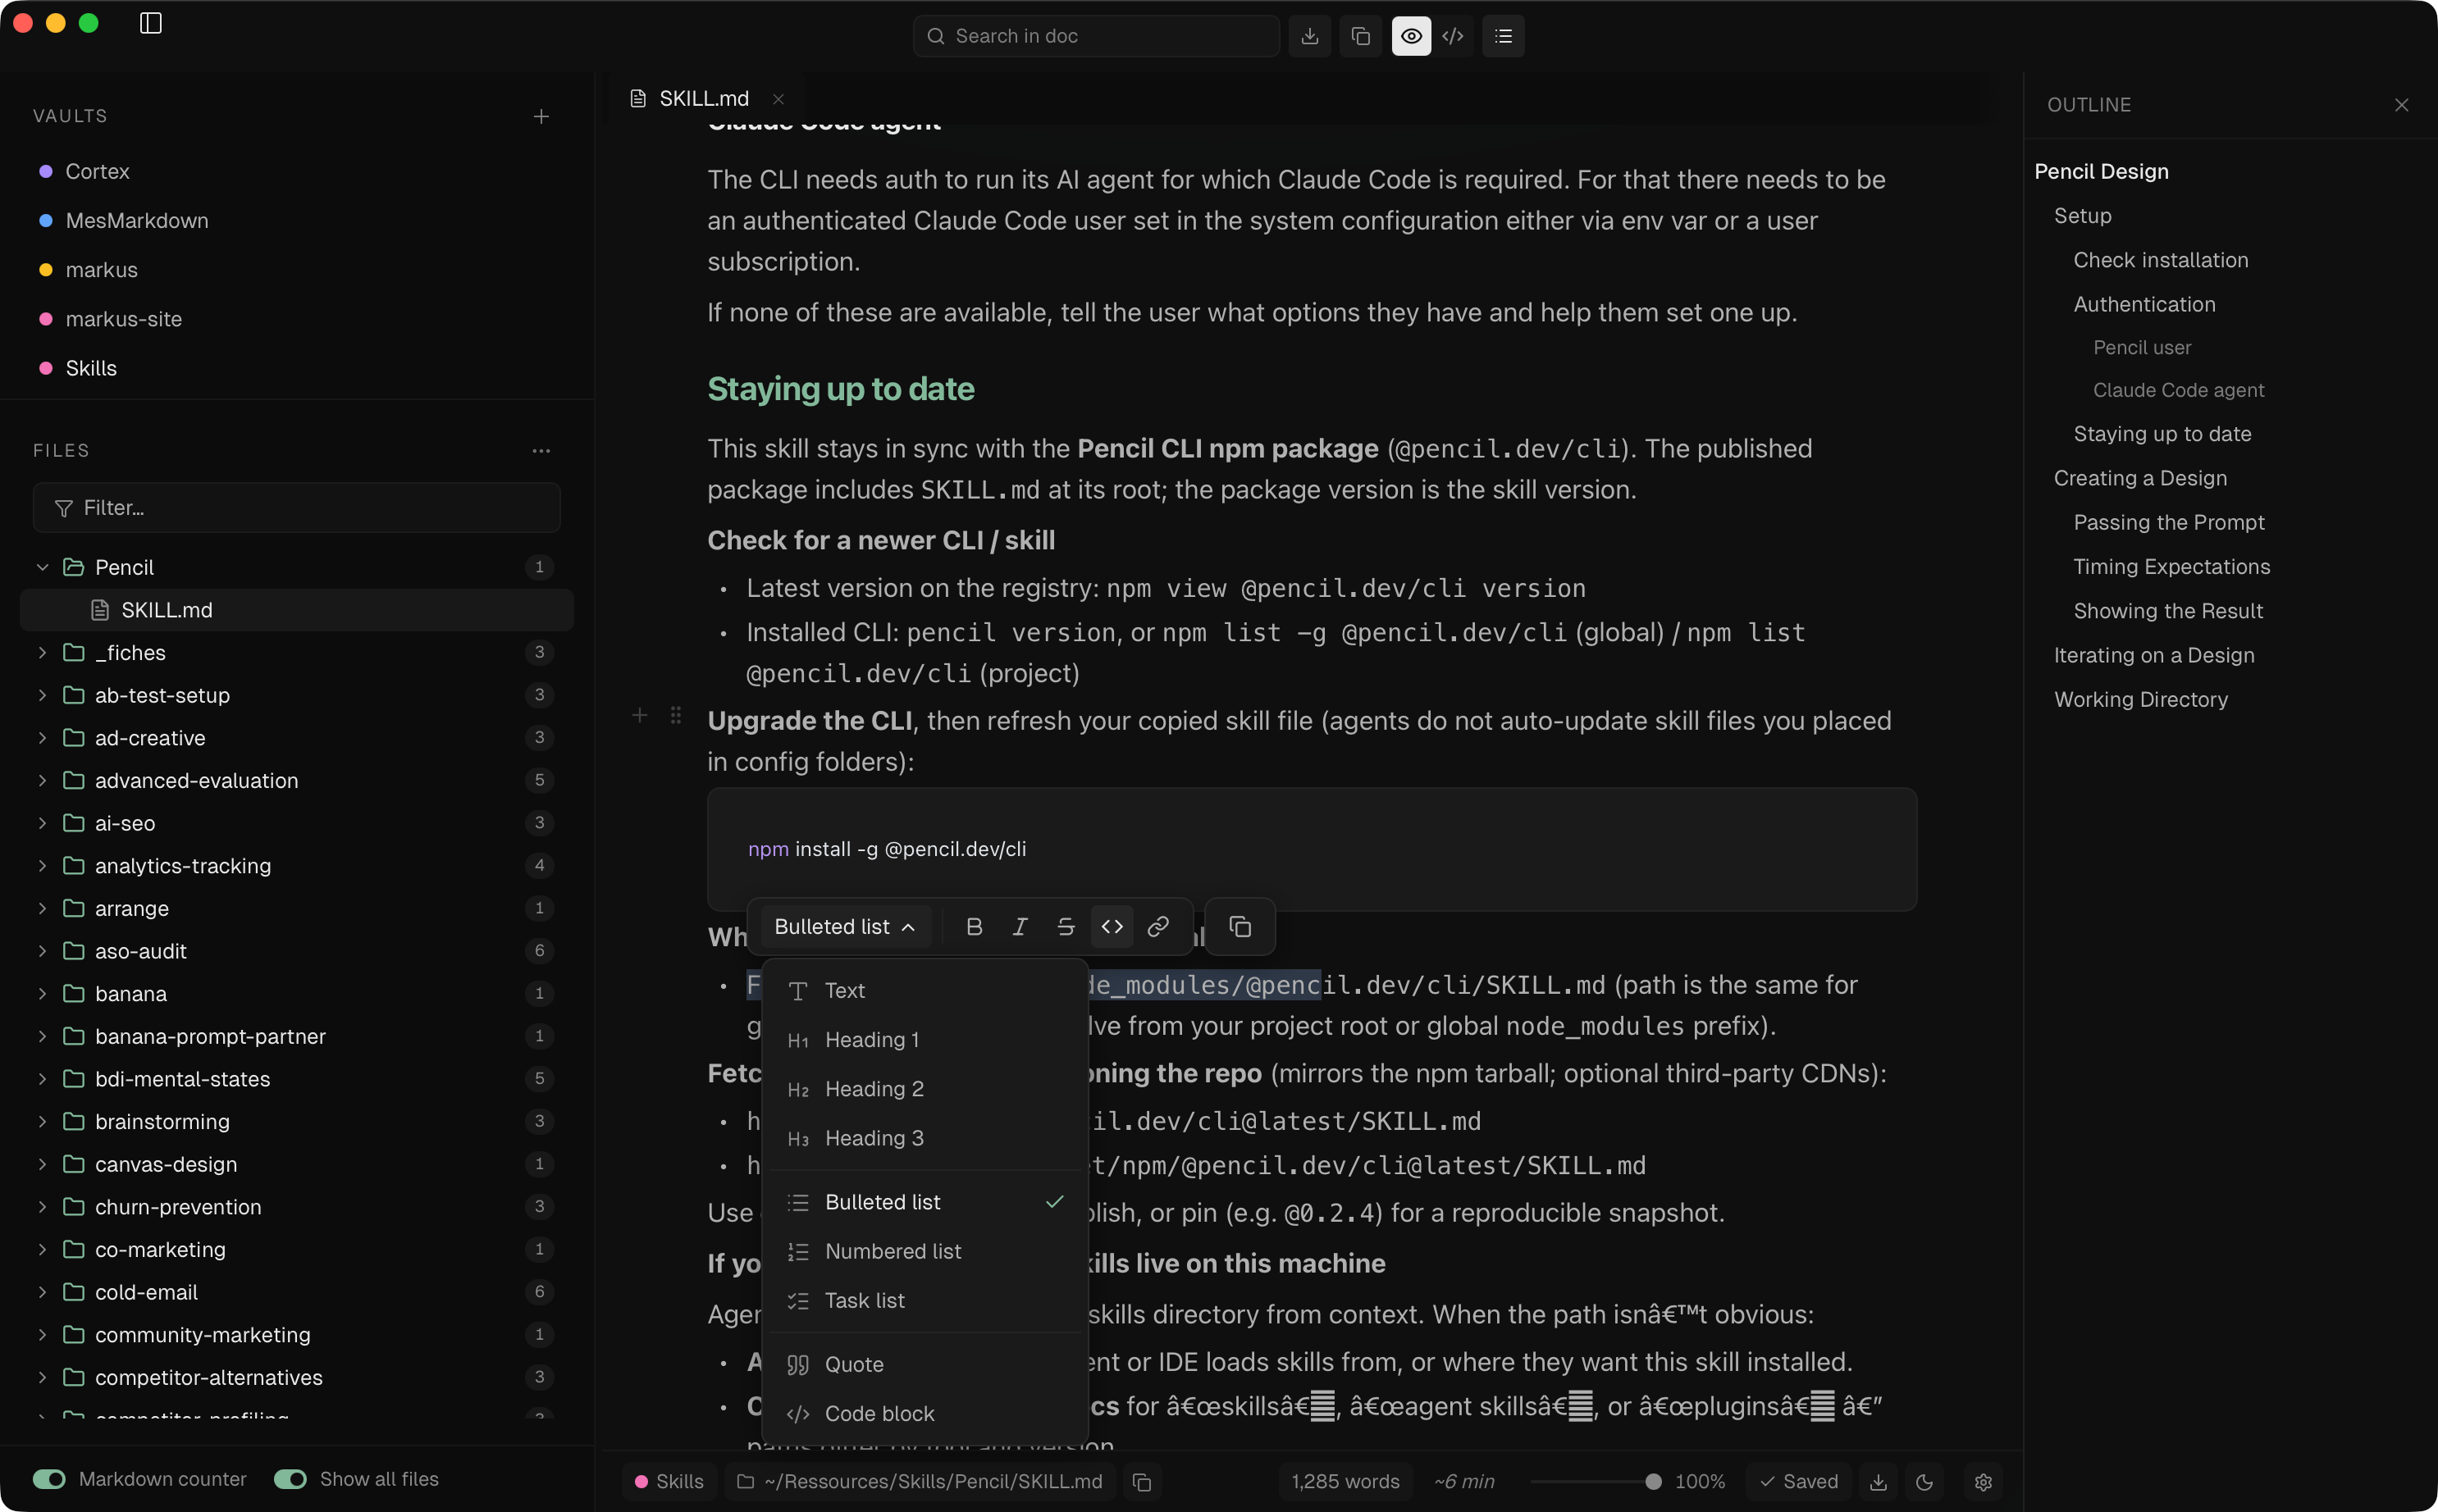Choose Heading 2 in block type menu

coord(925,1089)
